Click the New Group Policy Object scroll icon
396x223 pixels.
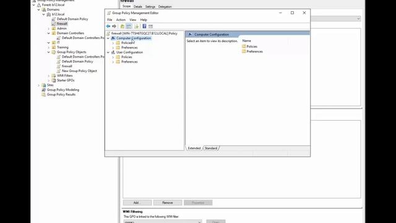(59, 71)
